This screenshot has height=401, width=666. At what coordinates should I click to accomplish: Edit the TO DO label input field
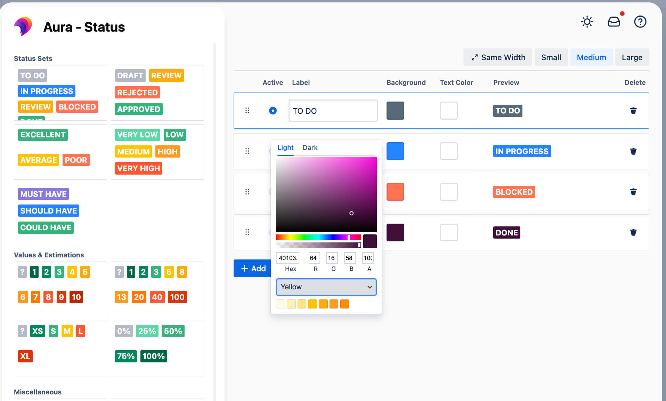point(332,111)
